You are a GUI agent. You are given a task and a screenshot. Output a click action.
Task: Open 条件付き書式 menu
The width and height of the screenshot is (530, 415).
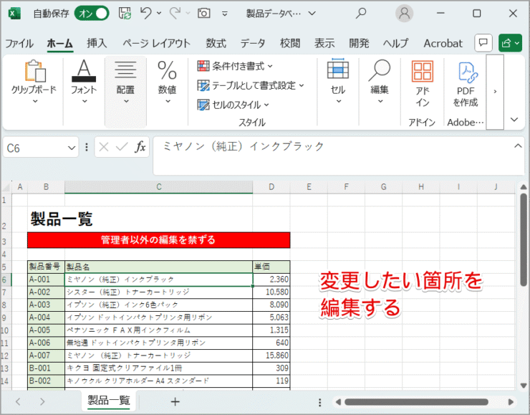pyautogui.click(x=235, y=66)
